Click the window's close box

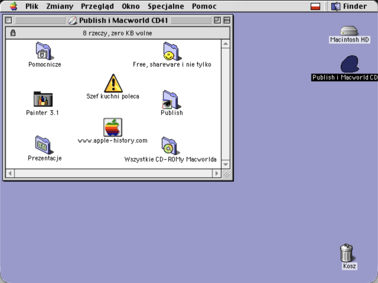[8, 20]
